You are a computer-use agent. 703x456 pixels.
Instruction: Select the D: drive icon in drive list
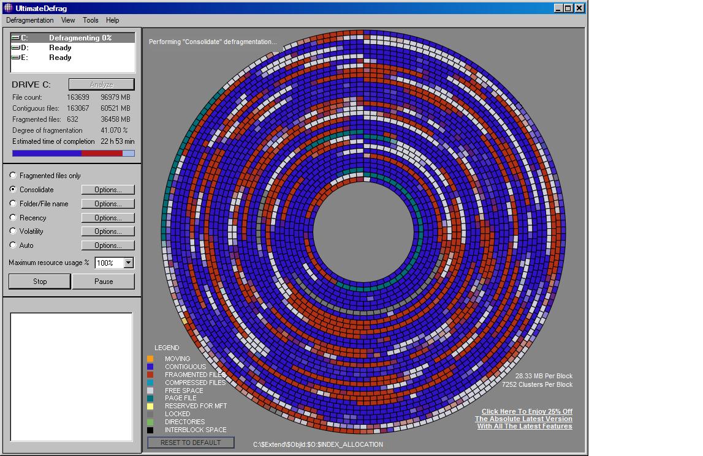pyautogui.click(x=15, y=48)
